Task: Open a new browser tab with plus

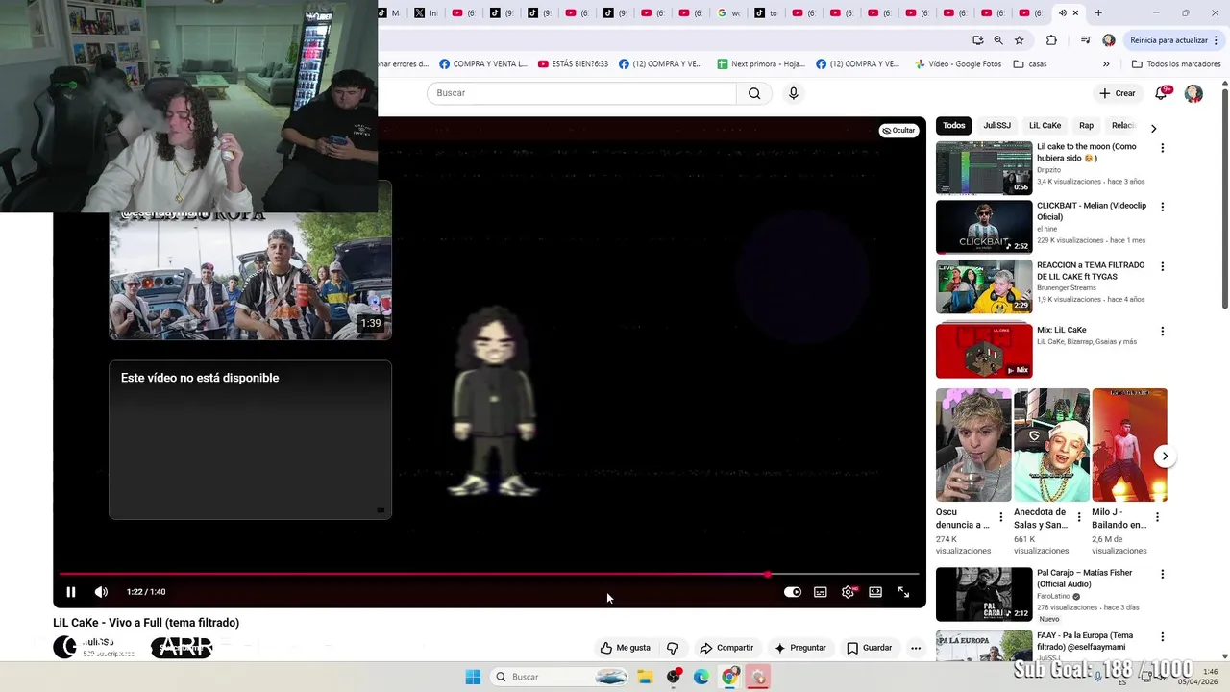Action: (x=1098, y=13)
